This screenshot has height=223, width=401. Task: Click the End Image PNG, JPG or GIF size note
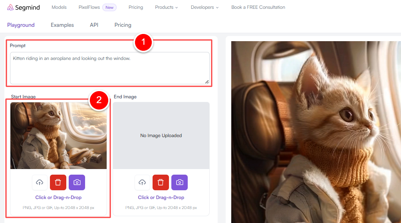[x=161, y=208]
